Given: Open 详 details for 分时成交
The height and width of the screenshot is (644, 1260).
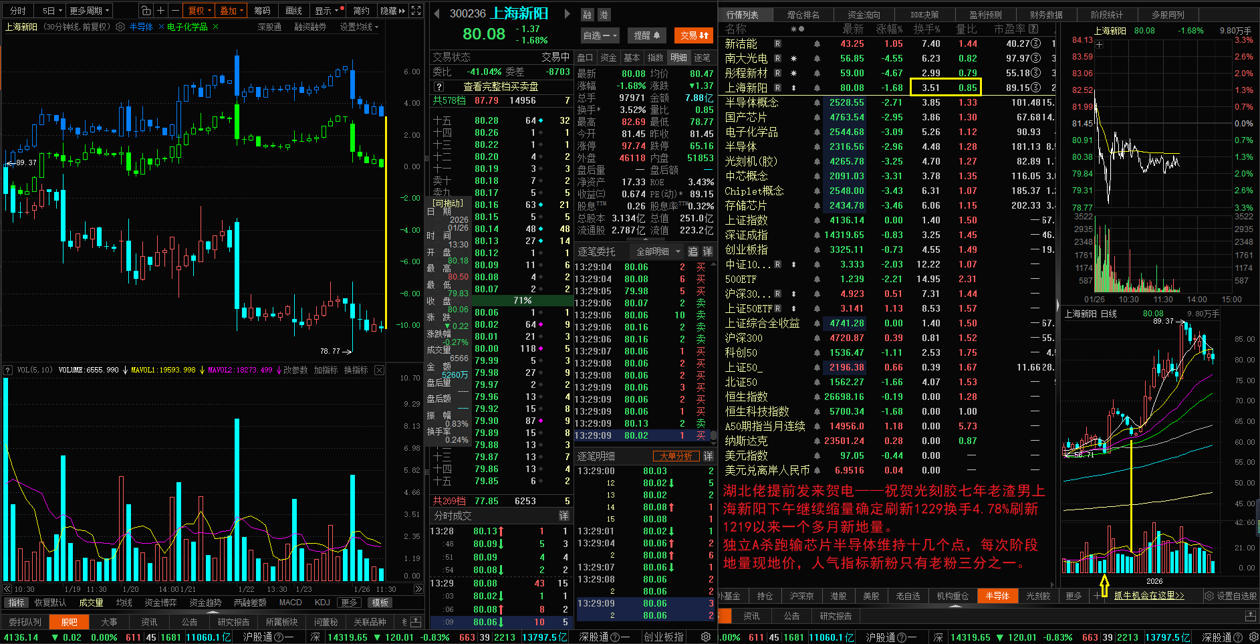Looking at the screenshot, I should pos(563,516).
